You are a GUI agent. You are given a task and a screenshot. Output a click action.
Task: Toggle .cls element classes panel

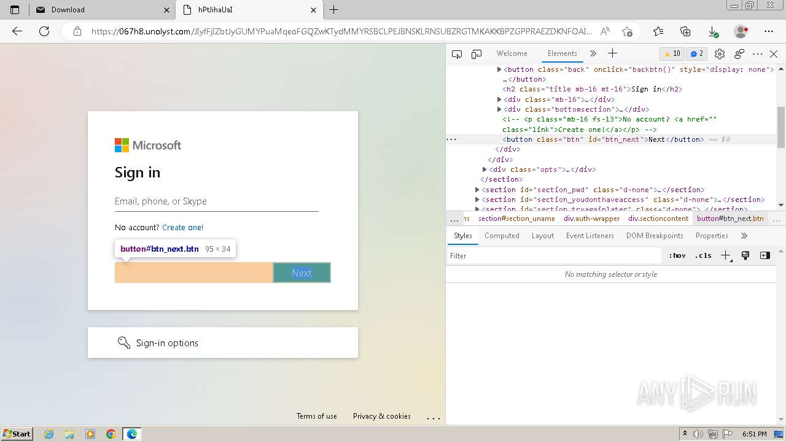pos(703,255)
